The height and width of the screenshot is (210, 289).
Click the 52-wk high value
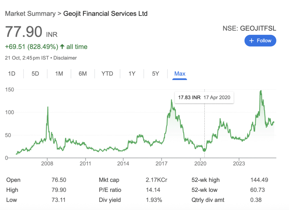[x=259, y=180]
